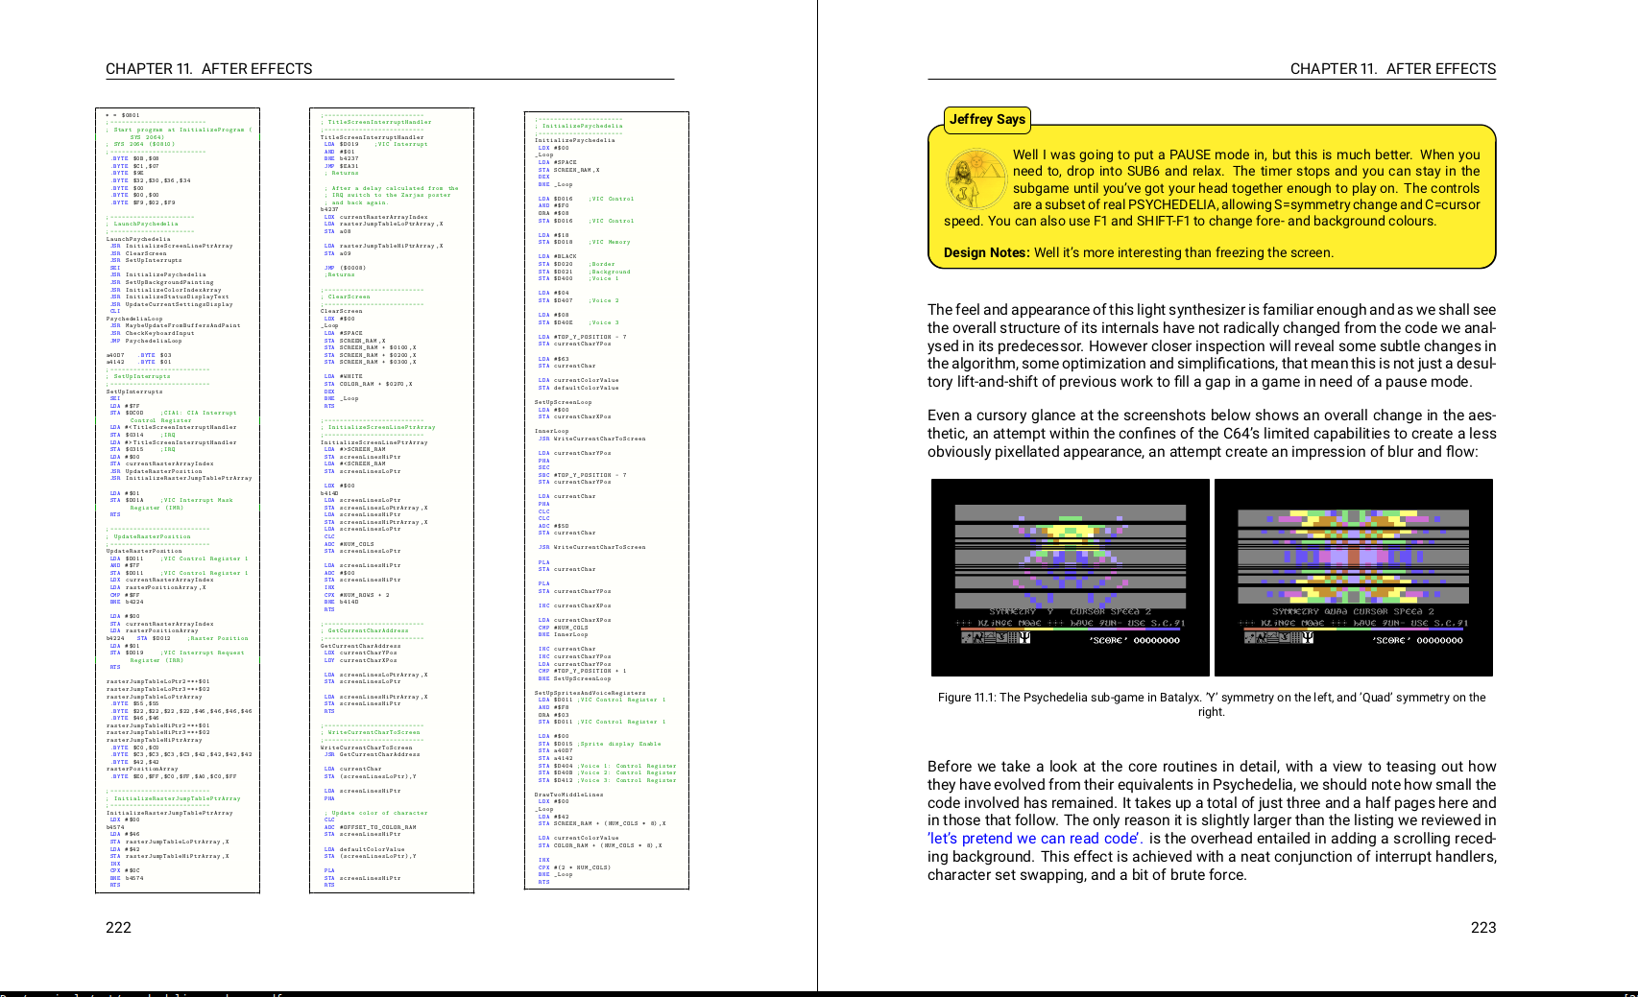Click the left page 'CHAPTER 11. AFTER EFFECTS' header
Viewport: 1638px width, 997px height.
coord(208,69)
